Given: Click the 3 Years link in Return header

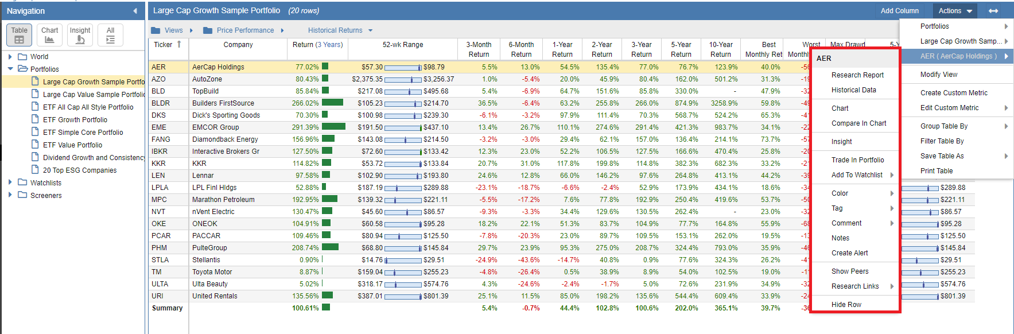Looking at the screenshot, I should pos(329,45).
